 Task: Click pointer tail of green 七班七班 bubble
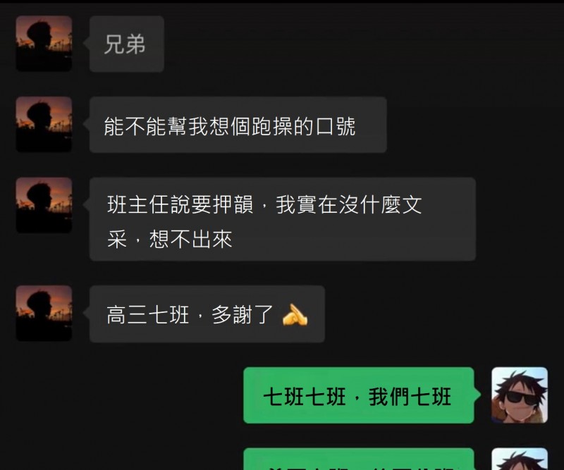[477, 395]
